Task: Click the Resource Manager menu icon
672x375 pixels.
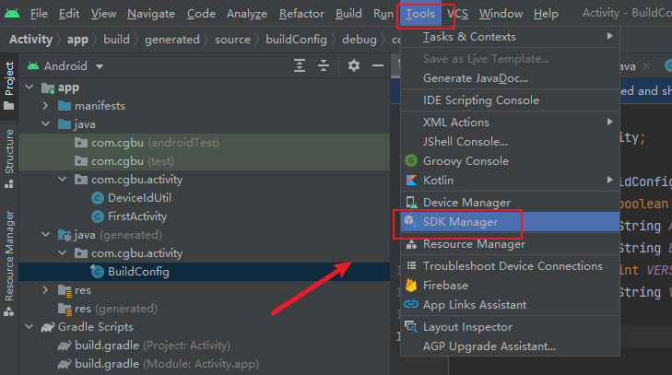Action: click(x=411, y=244)
